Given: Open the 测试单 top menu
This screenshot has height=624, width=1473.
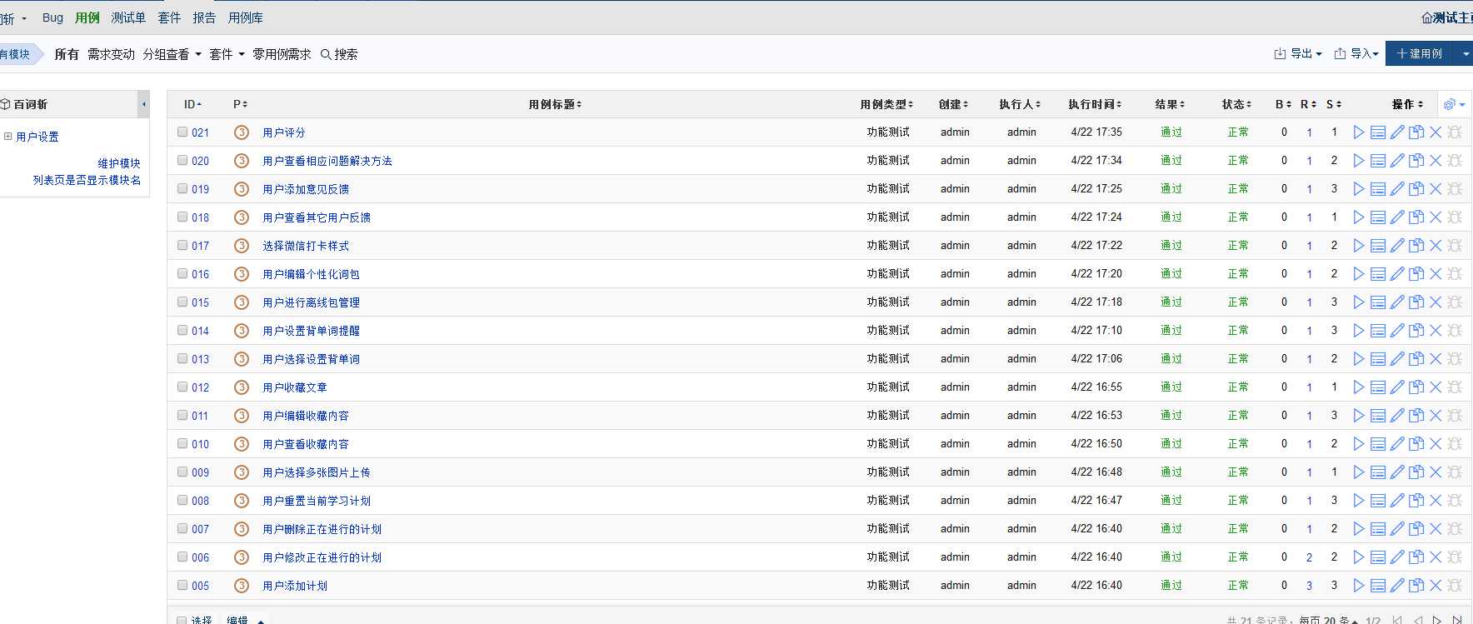Looking at the screenshot, I should point(128,17).
